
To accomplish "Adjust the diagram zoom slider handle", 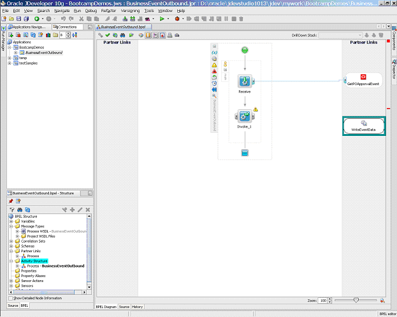I will pyautogui.click(x=356, y=300).
